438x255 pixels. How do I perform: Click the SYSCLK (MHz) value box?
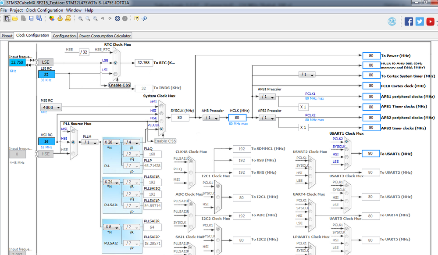pyautogui.click(x=180, y=118)
